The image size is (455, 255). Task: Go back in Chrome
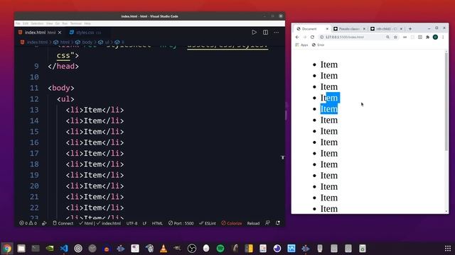click(x=297, y=37)
